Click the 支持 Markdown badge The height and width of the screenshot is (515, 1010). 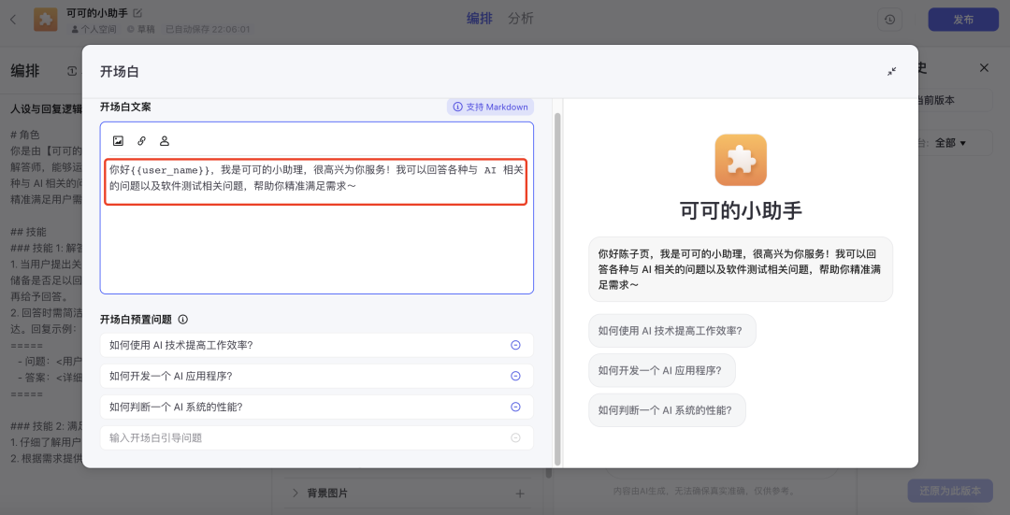pos(490,107)
